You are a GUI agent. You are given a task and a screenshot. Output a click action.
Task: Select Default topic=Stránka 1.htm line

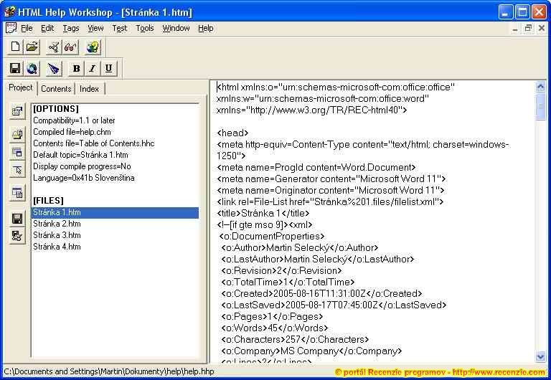pyautogui.click(x=80, y=155)
